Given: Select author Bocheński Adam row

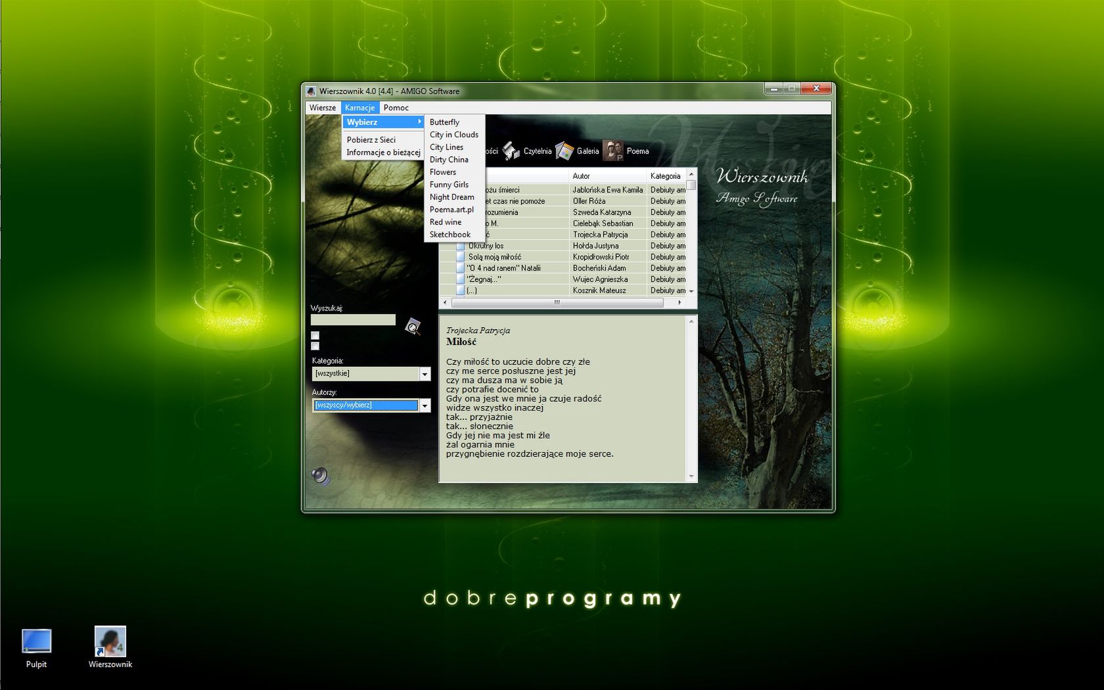Looking at the screenshot, I should click(607, 268).
